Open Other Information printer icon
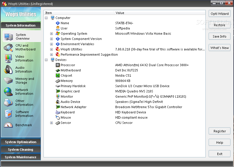Screen dimensions: 234x167 8,103
